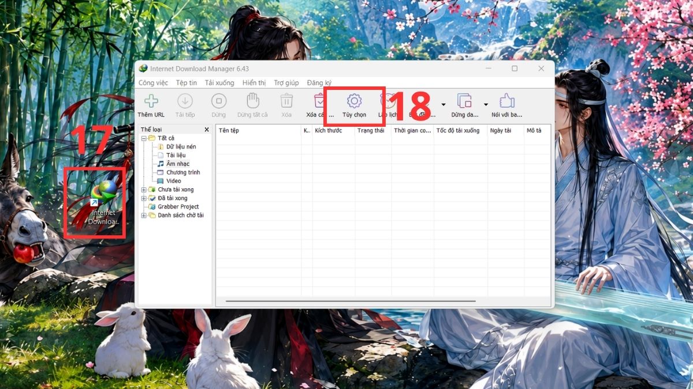Open the Tệp tin menu
693x389 pixels.
tap(187, 83)
